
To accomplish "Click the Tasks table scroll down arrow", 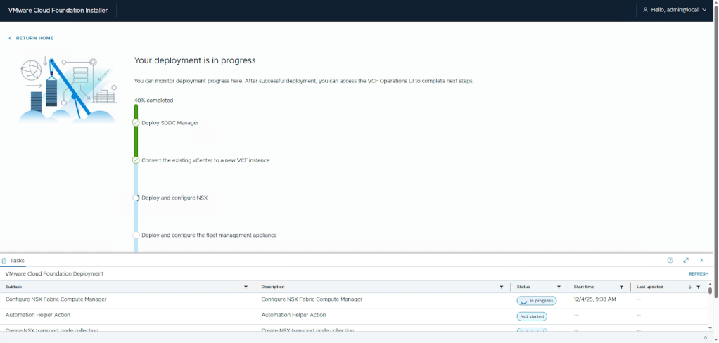I will point(710,328).
